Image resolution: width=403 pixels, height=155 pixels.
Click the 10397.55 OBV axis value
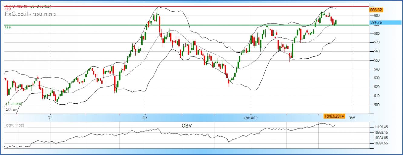click(x=379, y=144)
